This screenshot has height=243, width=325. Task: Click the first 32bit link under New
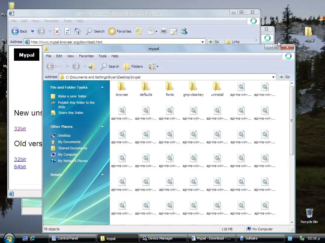pos(20,129)
